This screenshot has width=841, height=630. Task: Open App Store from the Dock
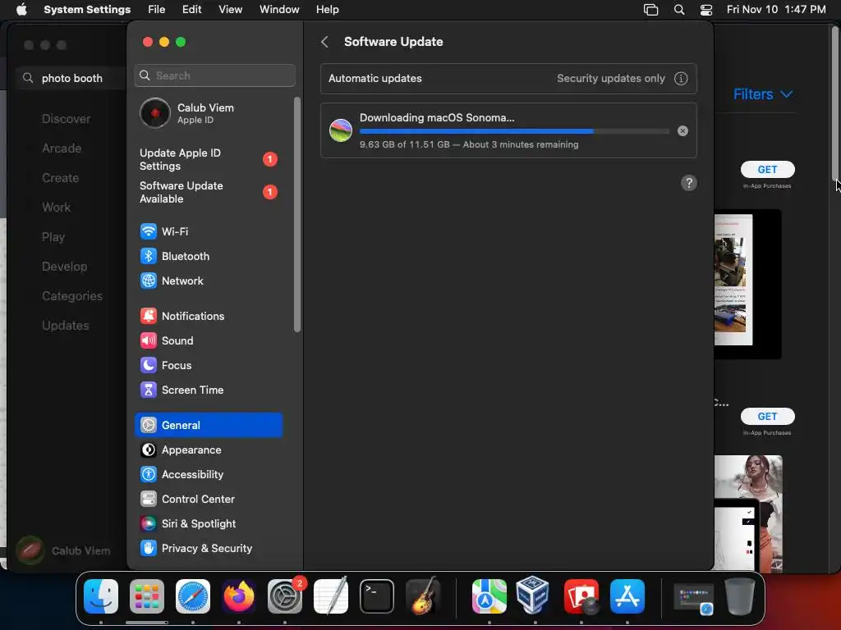point(627,596)
